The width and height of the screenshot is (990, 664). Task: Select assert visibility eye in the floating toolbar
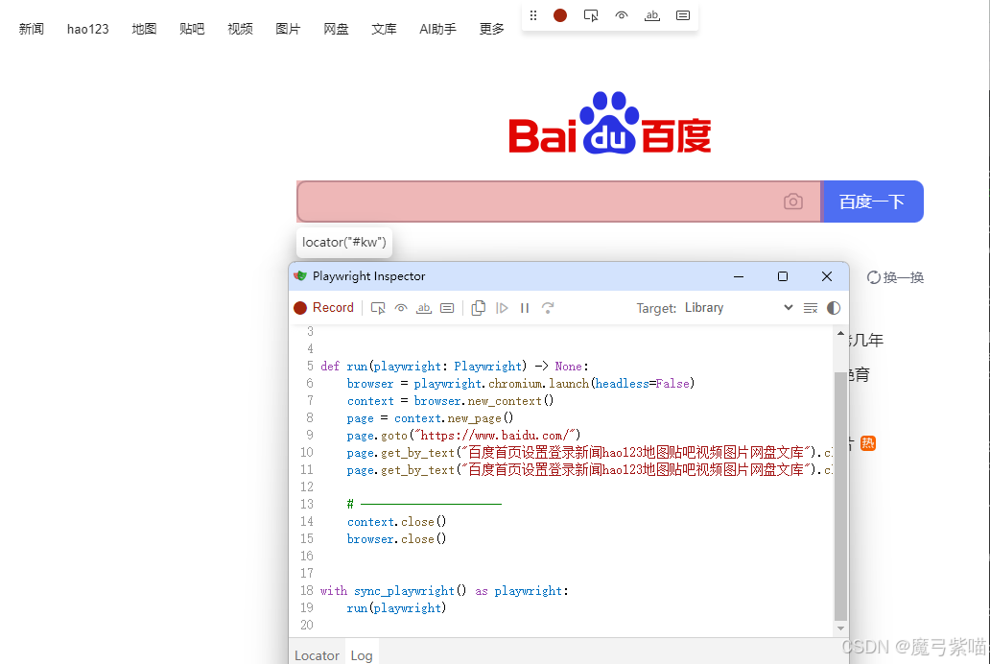click(622, 15)
